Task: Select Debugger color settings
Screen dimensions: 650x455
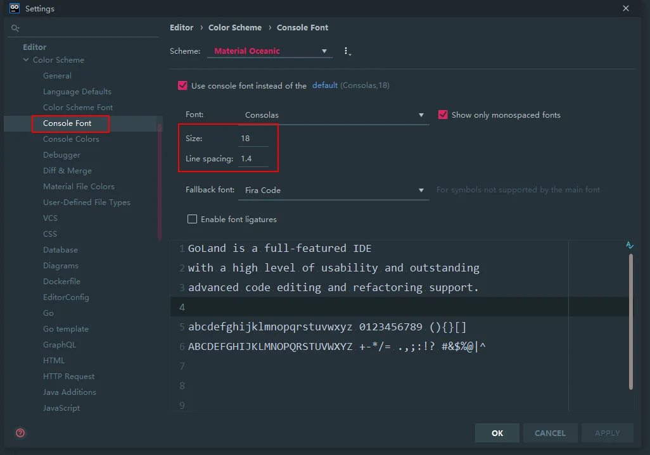Action: 61,155
